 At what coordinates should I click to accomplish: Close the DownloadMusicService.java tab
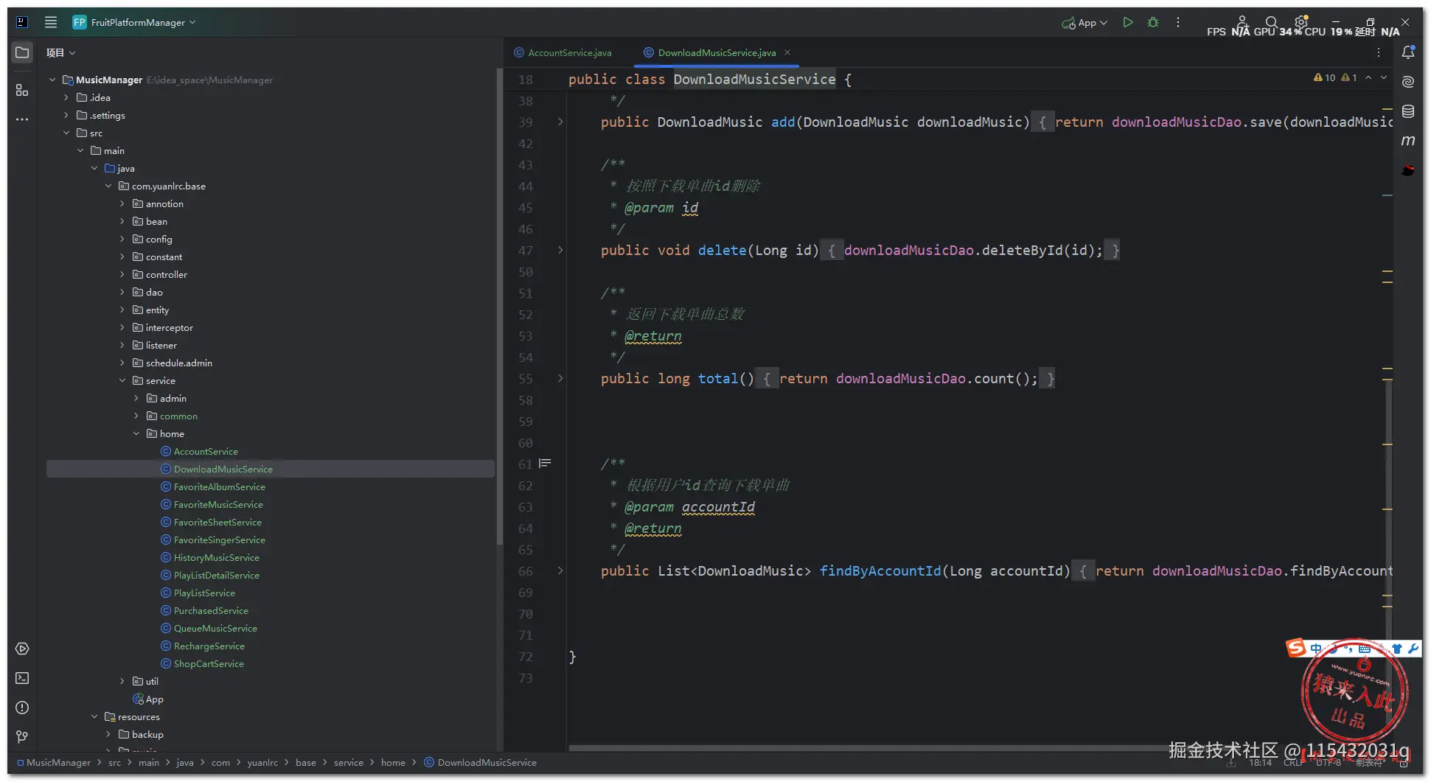(787, 52)
